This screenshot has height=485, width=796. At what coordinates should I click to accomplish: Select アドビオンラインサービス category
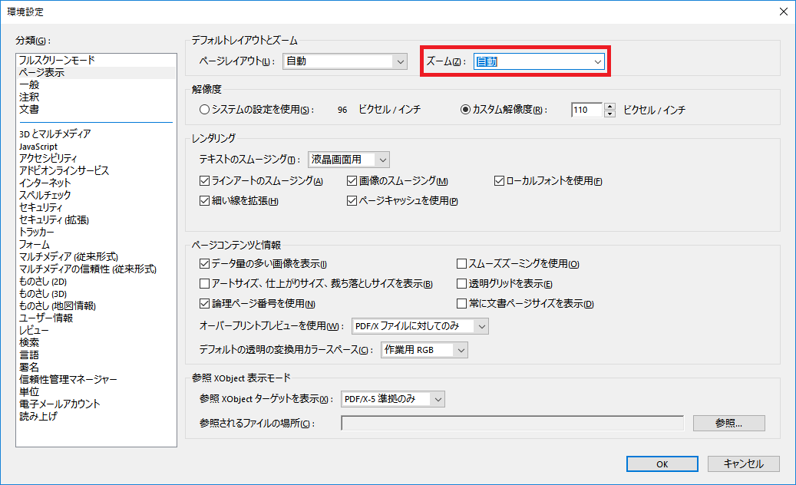tap(64, 170)
